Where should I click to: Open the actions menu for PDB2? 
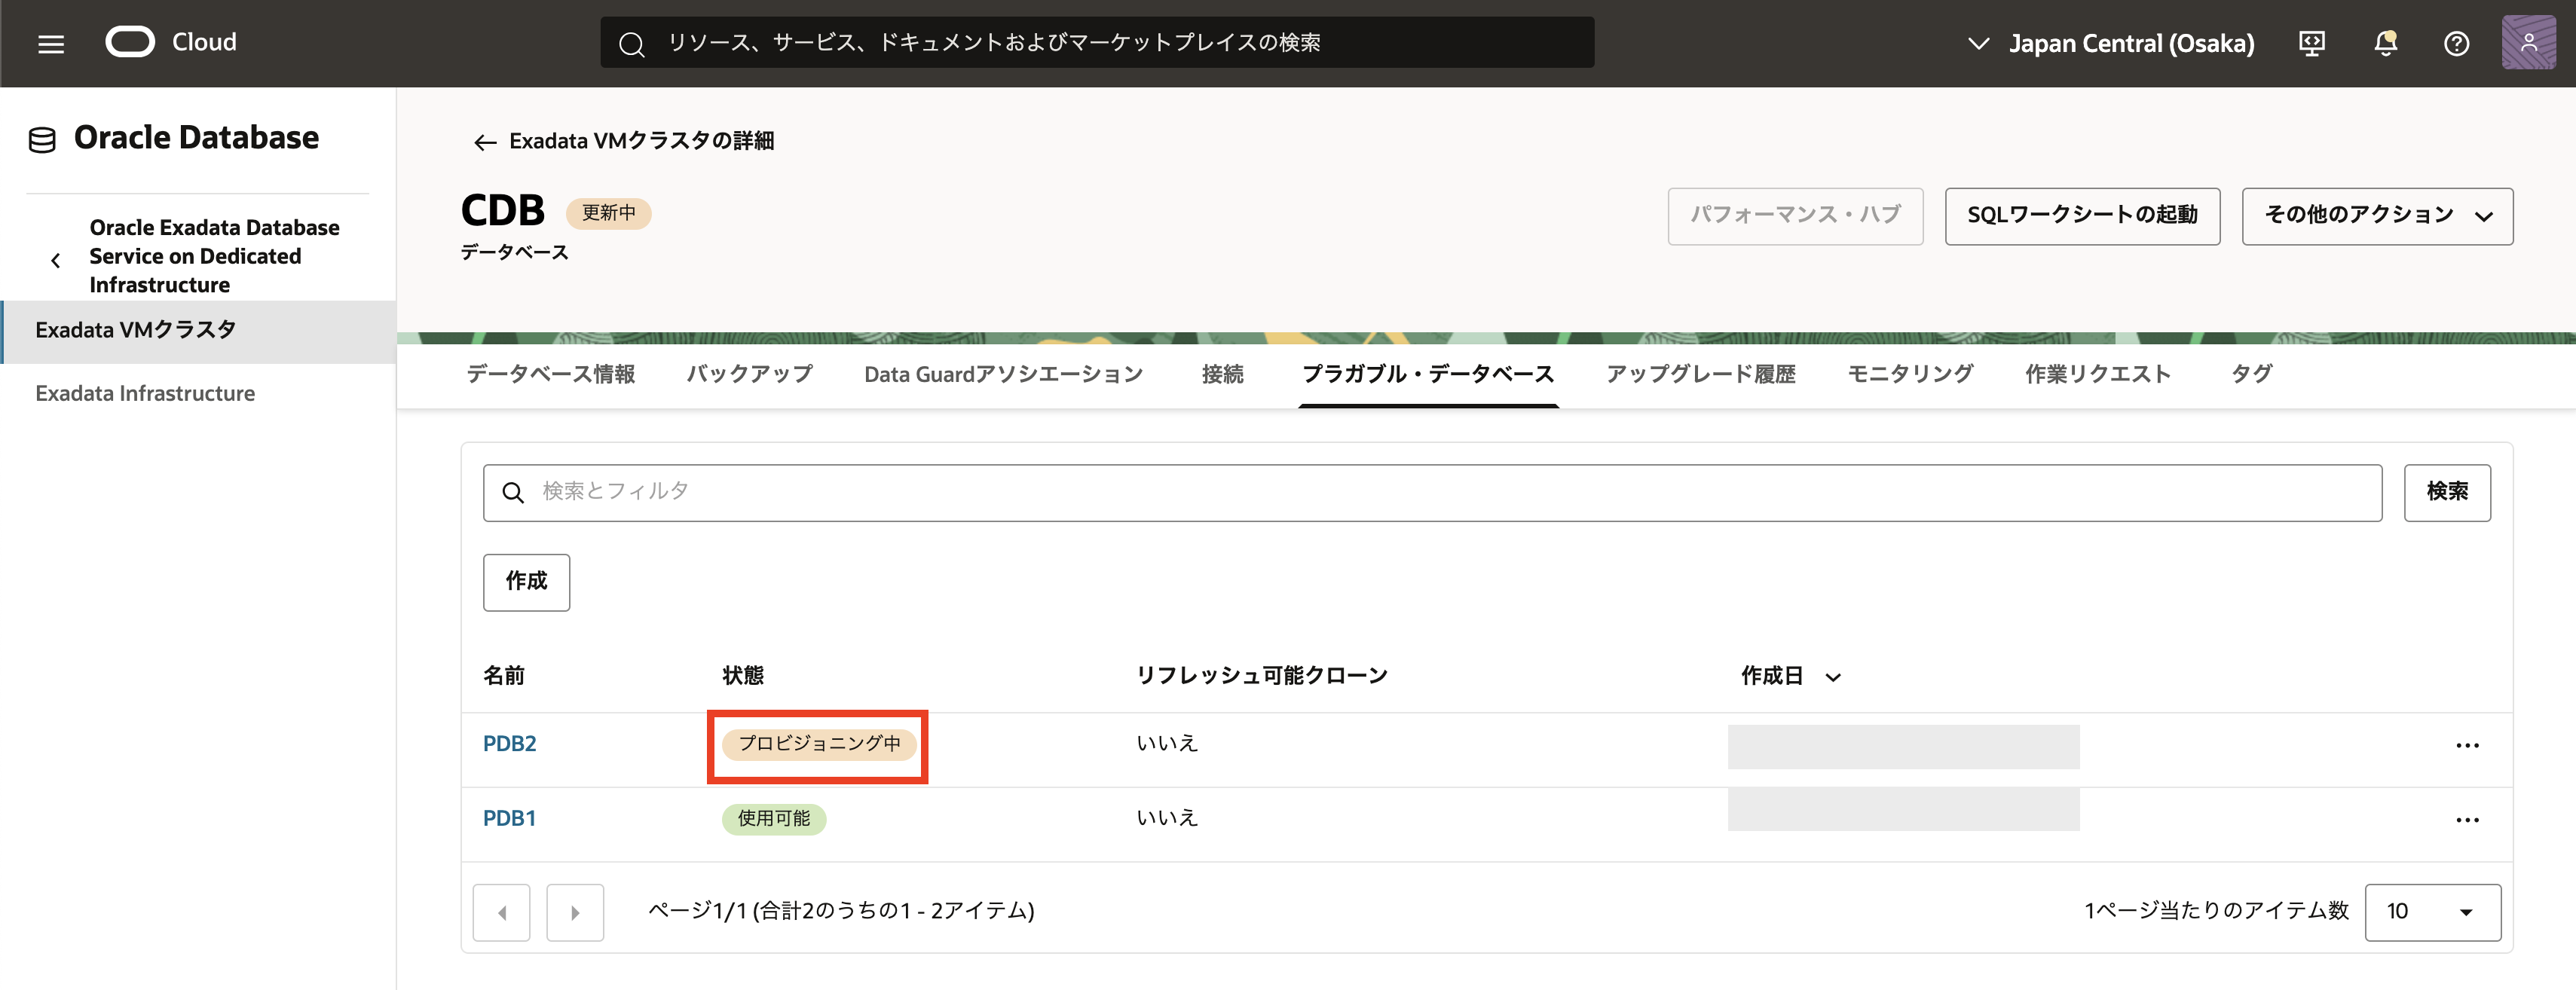2467,746
